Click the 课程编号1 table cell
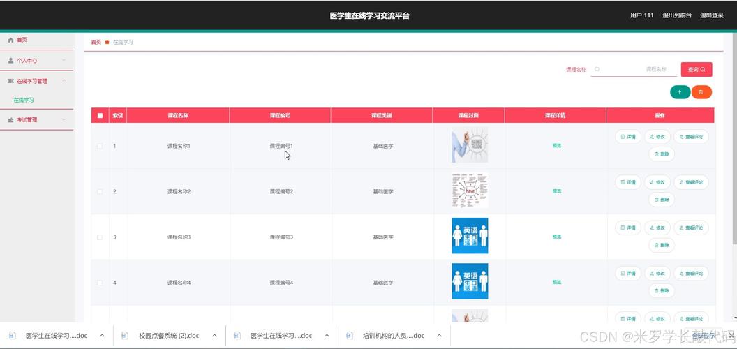 click(x=281, y=147)
